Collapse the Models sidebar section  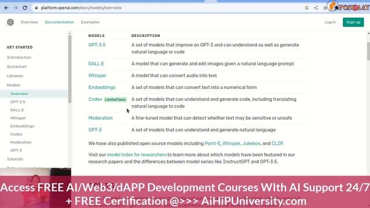click(x=13, y=85)
